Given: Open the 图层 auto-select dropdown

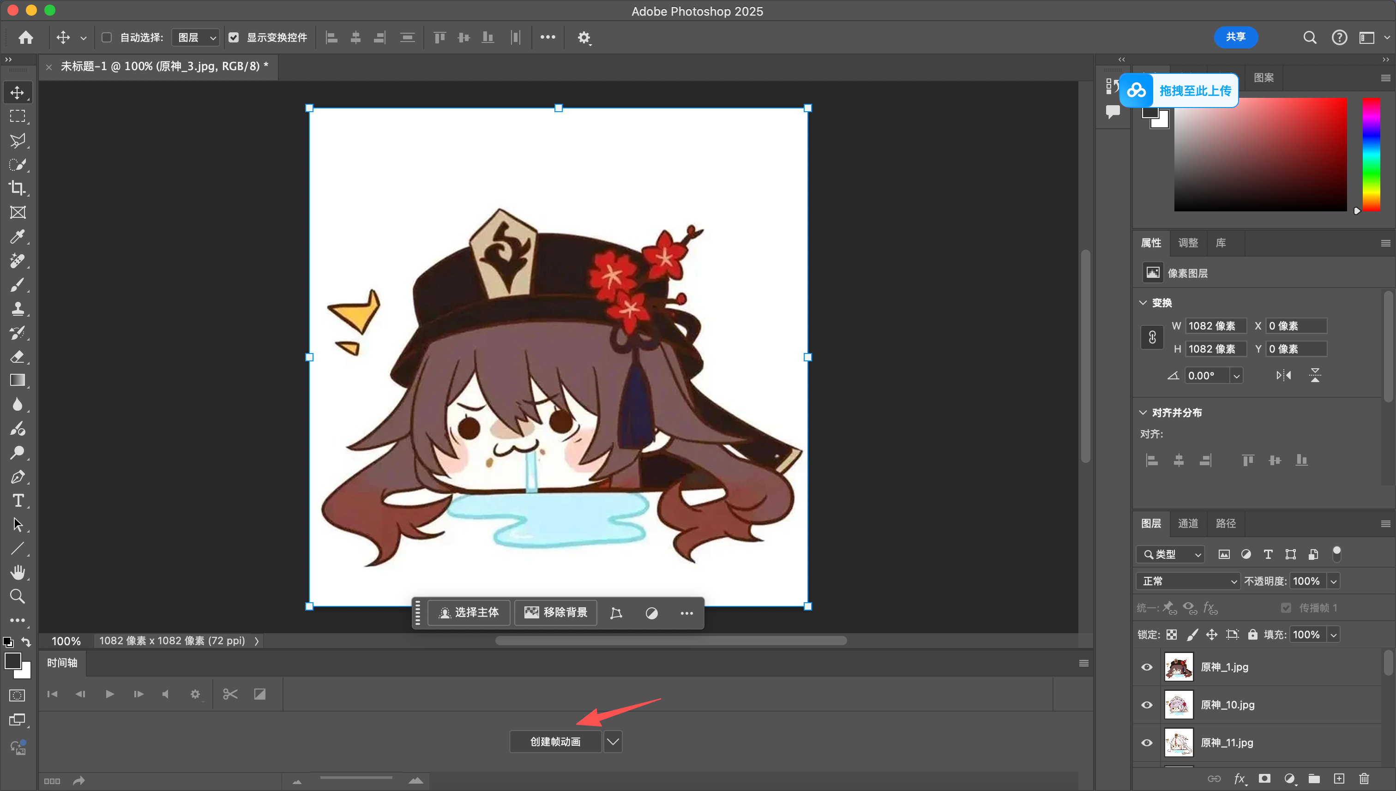Looking at the screenshot, I should pyautogui.click(x=196, y=37).
